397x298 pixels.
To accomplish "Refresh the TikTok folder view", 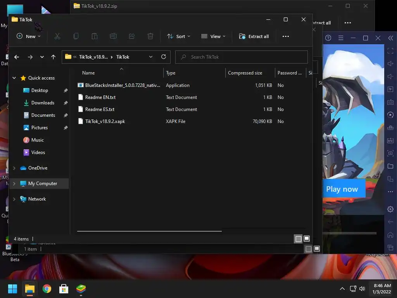I will (164, 57).
